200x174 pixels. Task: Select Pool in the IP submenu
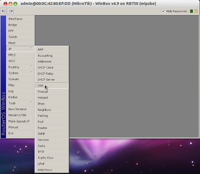point(52,122)
